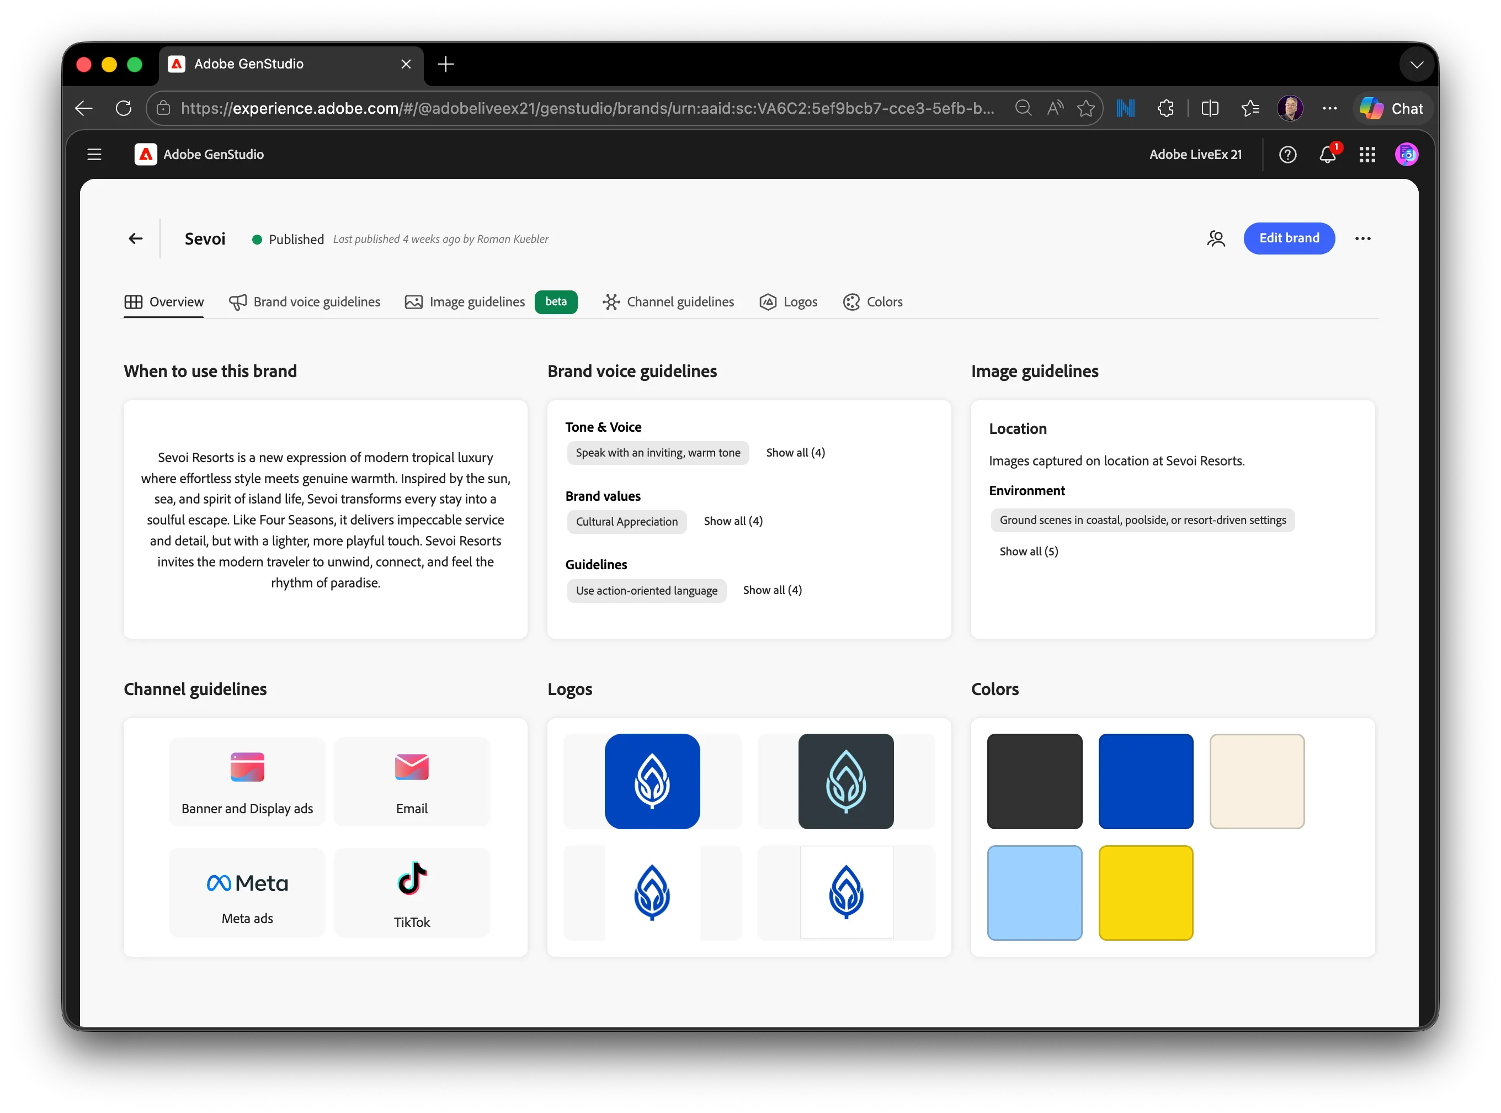Show all 4 Guidelines
1501x1113 pixels.
(771, 590)
